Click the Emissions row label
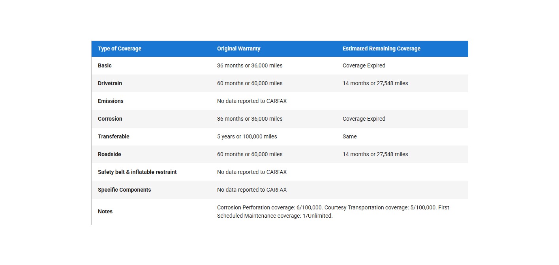The width and height of the screenshot is (559, 265). 111,101
